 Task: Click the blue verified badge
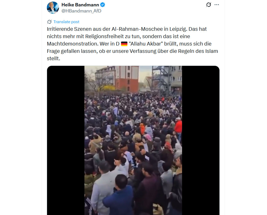102,5
